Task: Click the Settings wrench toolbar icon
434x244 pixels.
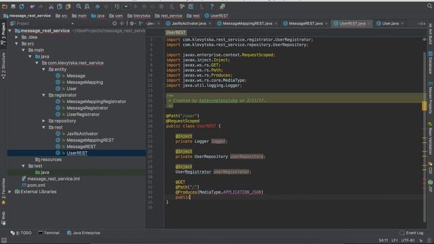Action: coord(182,6)
